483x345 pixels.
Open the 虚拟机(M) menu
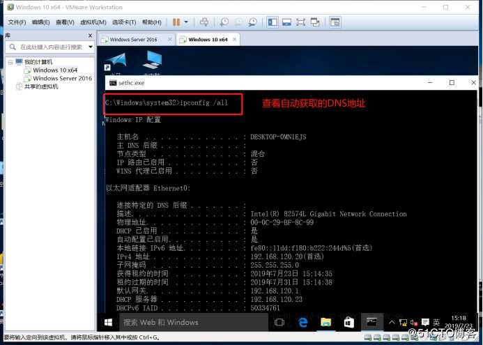[93, 22]
